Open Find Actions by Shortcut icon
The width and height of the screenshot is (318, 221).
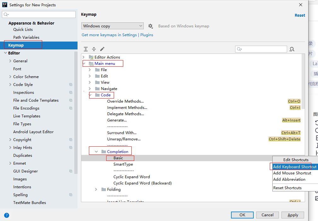(x=292, y=49)
